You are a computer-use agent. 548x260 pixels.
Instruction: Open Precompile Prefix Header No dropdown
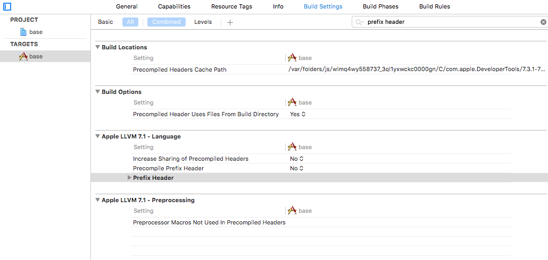pos(297,168)
